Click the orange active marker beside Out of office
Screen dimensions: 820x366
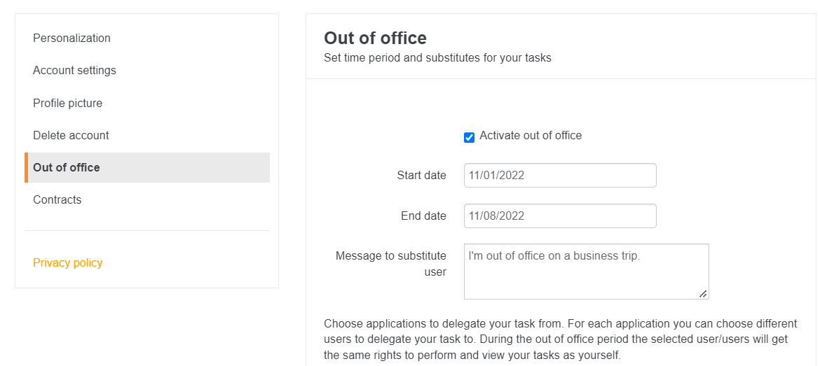click(x=26, y=167)
